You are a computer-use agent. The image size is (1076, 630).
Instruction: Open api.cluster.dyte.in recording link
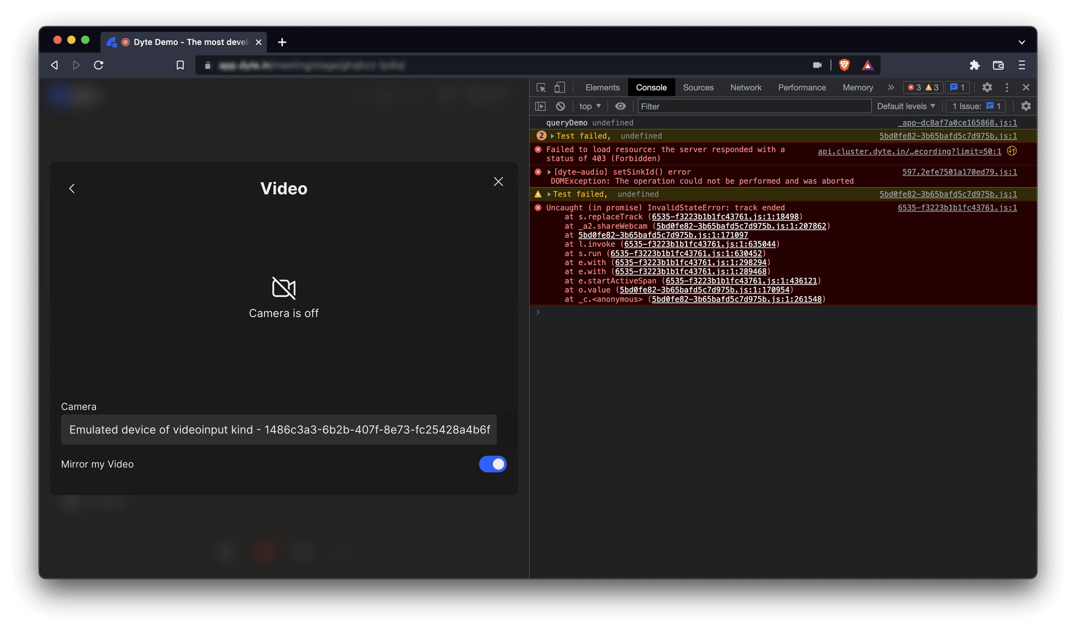tap(909, 151)
